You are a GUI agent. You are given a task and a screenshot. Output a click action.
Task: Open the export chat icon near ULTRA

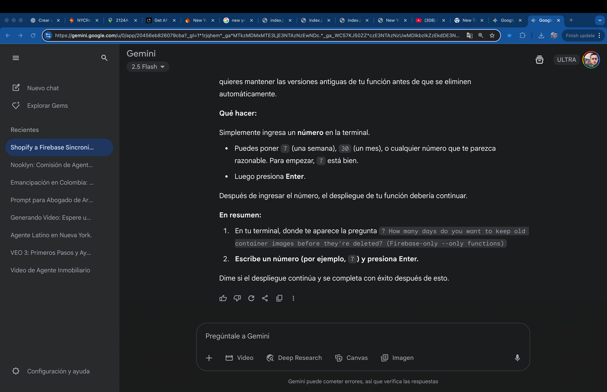tap(539, 60)
